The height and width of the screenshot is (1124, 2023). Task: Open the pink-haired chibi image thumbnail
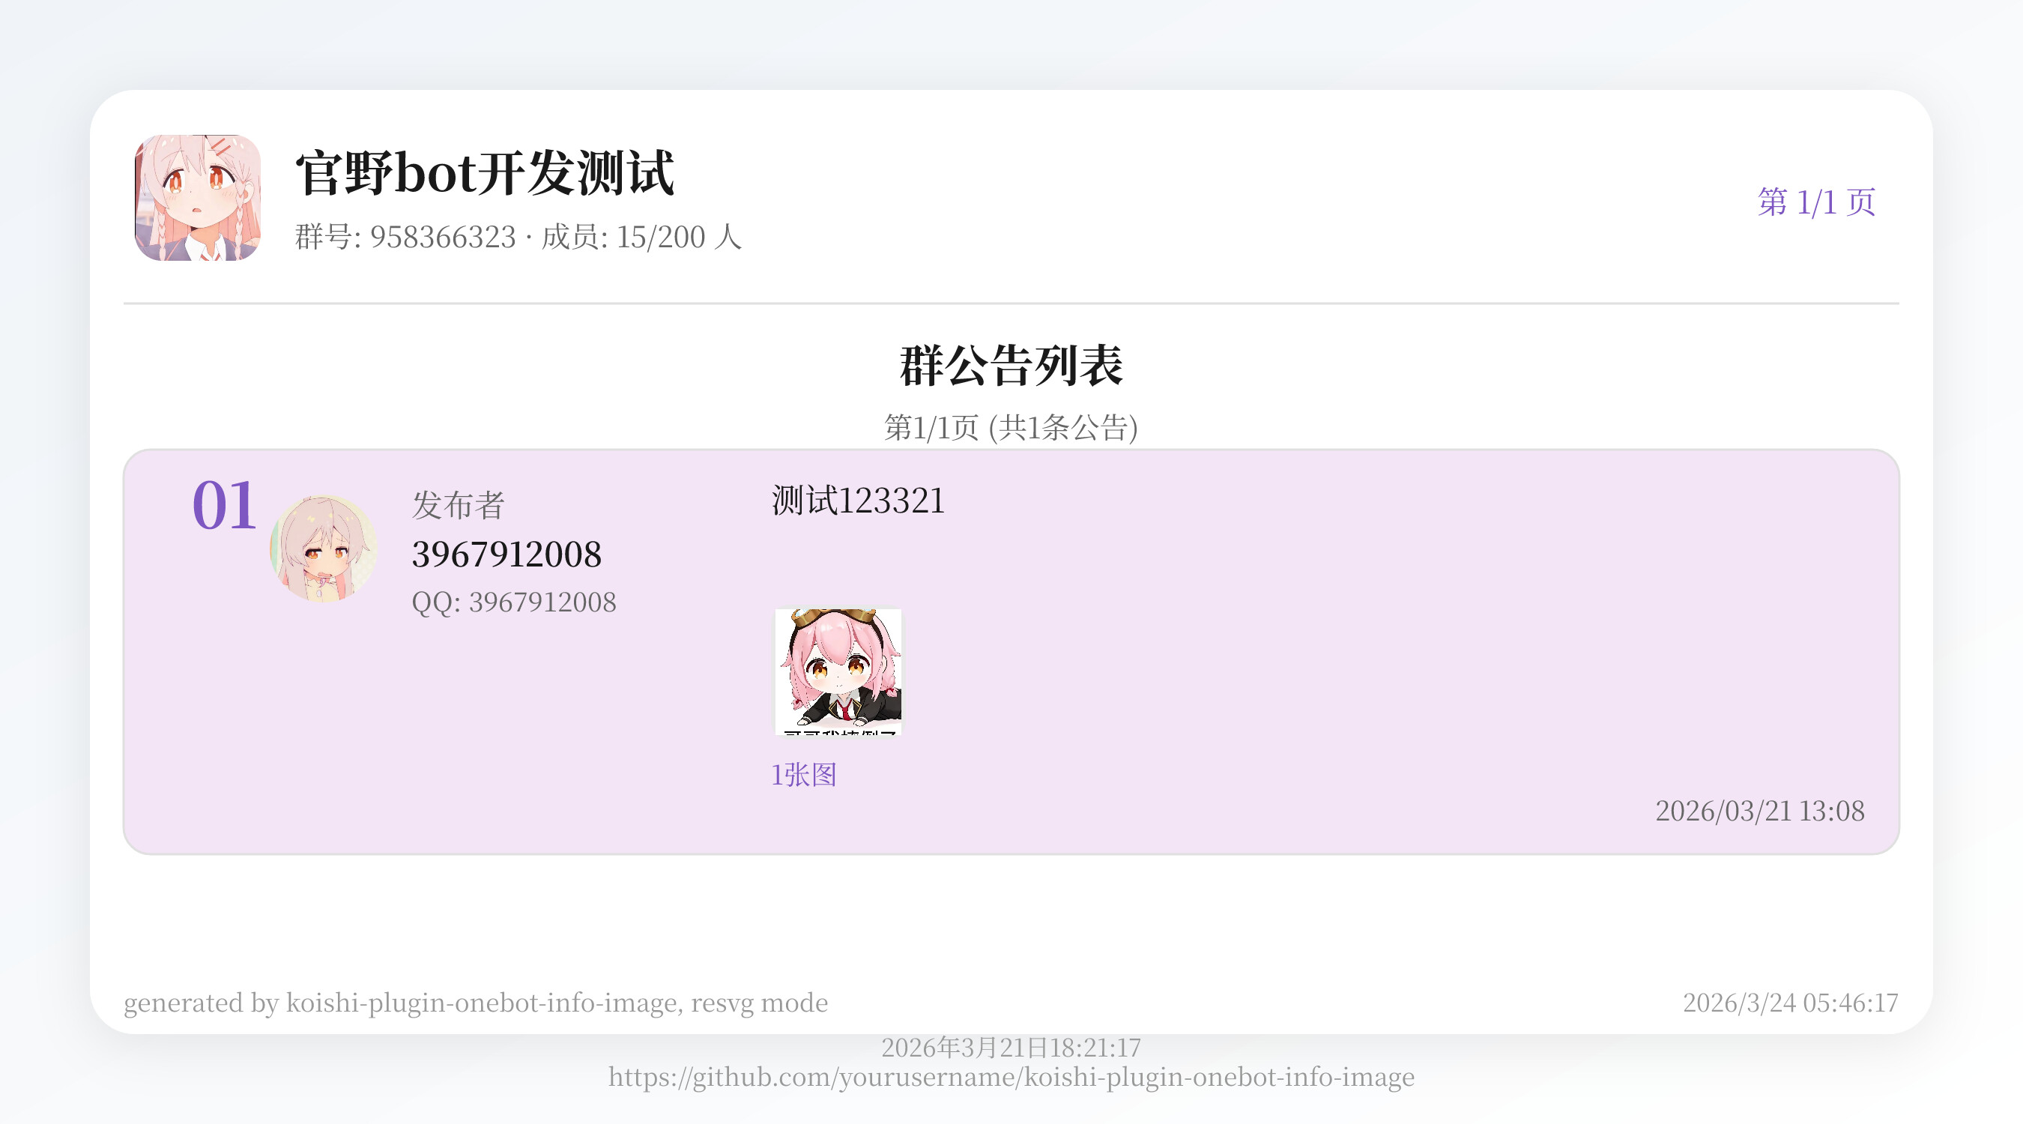[838, 672]
